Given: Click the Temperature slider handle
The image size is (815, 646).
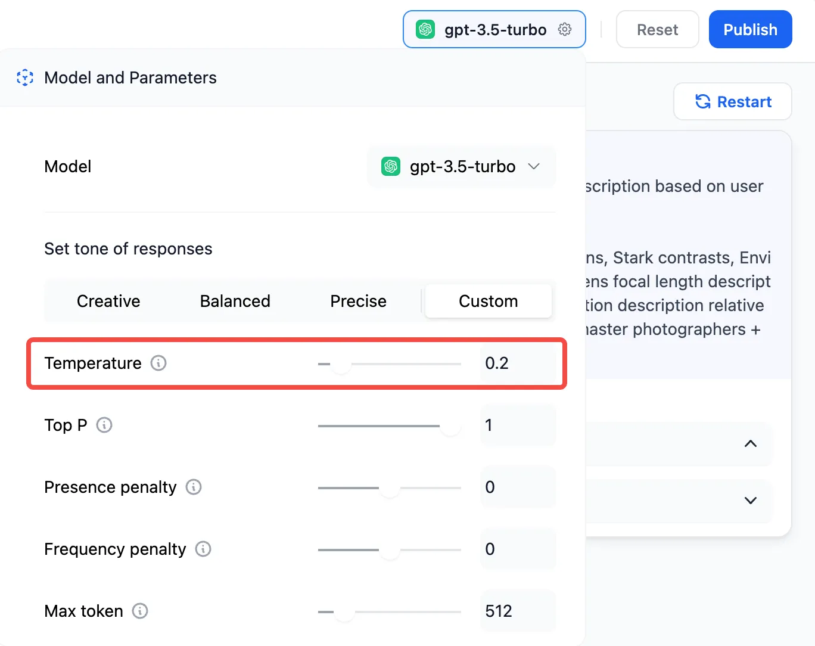Looking at the screenshot, I should [x=341, y=364].
